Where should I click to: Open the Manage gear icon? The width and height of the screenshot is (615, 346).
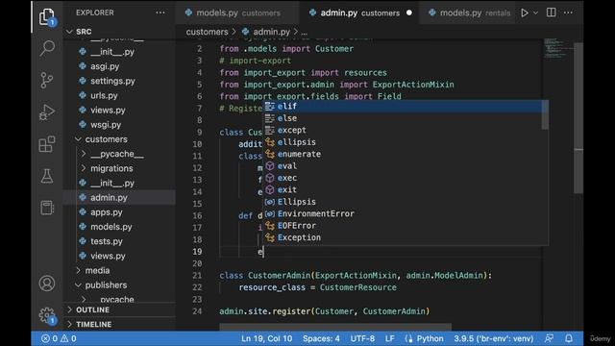(47, 315)
